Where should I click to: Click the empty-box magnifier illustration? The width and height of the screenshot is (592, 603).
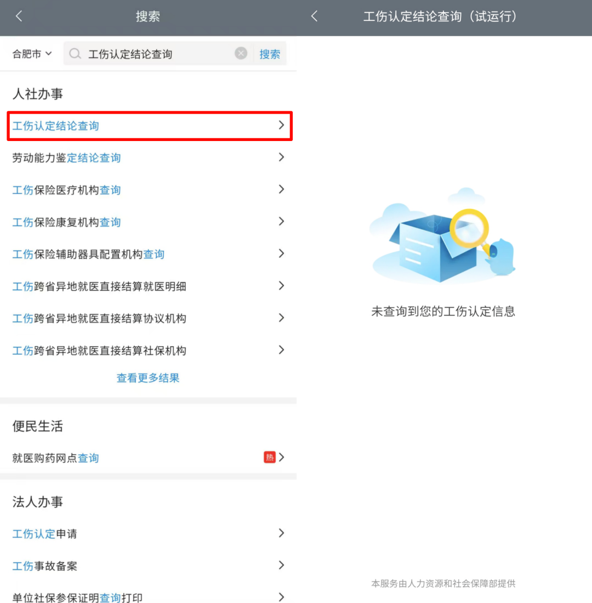pyautogui.click(x=442, y=235)
